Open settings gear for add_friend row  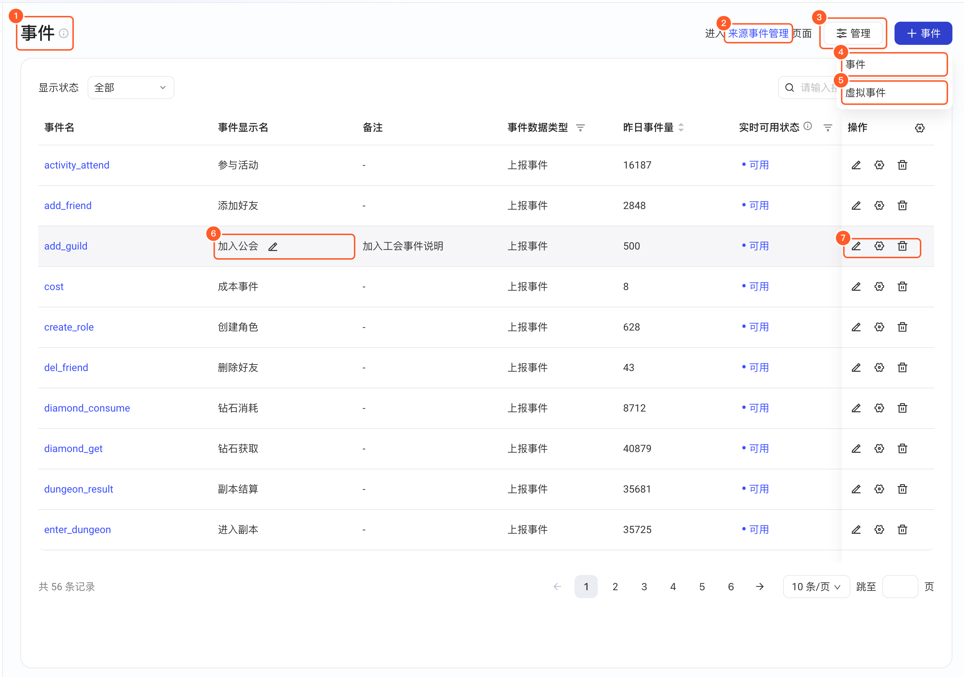click(879, 206)
